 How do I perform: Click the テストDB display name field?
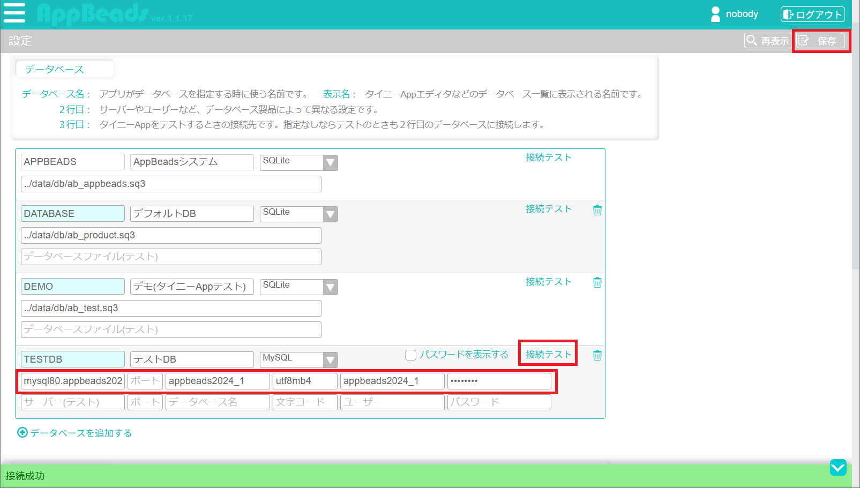(x=192, y=359)
